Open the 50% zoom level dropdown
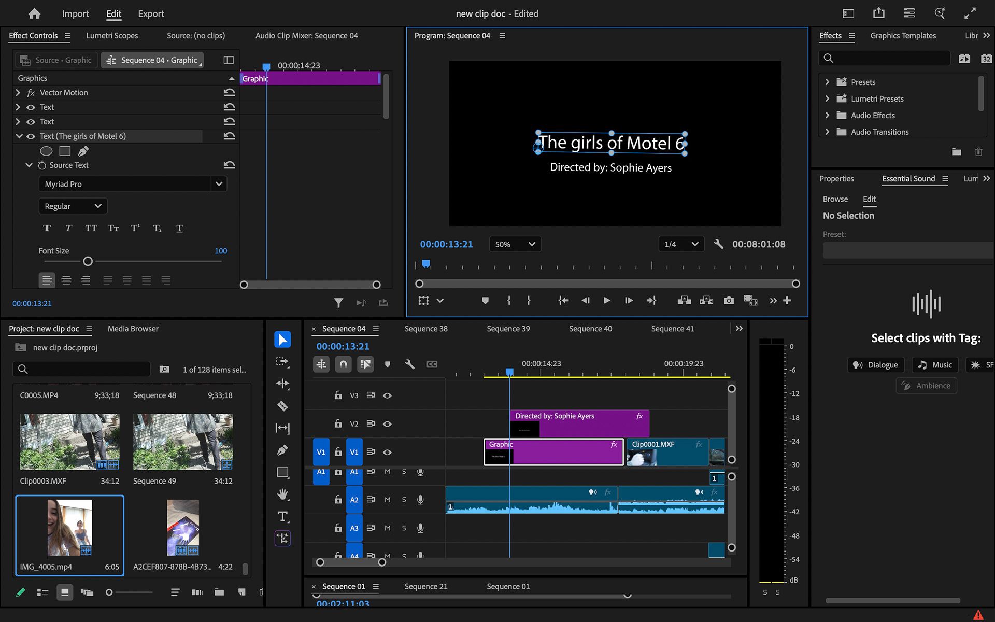 point(515,244)
